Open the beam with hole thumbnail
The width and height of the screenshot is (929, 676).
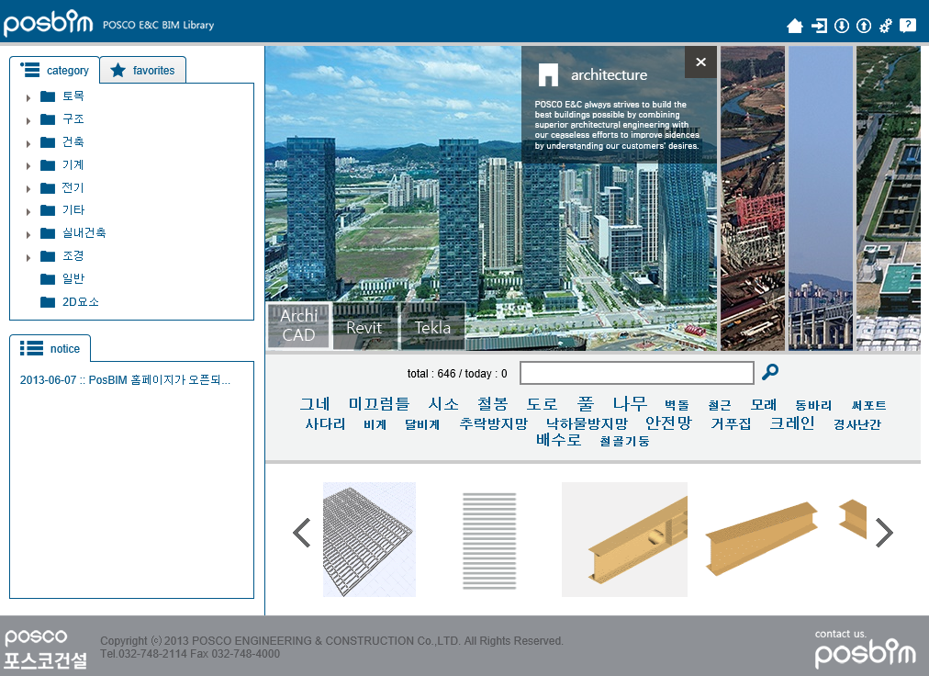tap(624, 539)
